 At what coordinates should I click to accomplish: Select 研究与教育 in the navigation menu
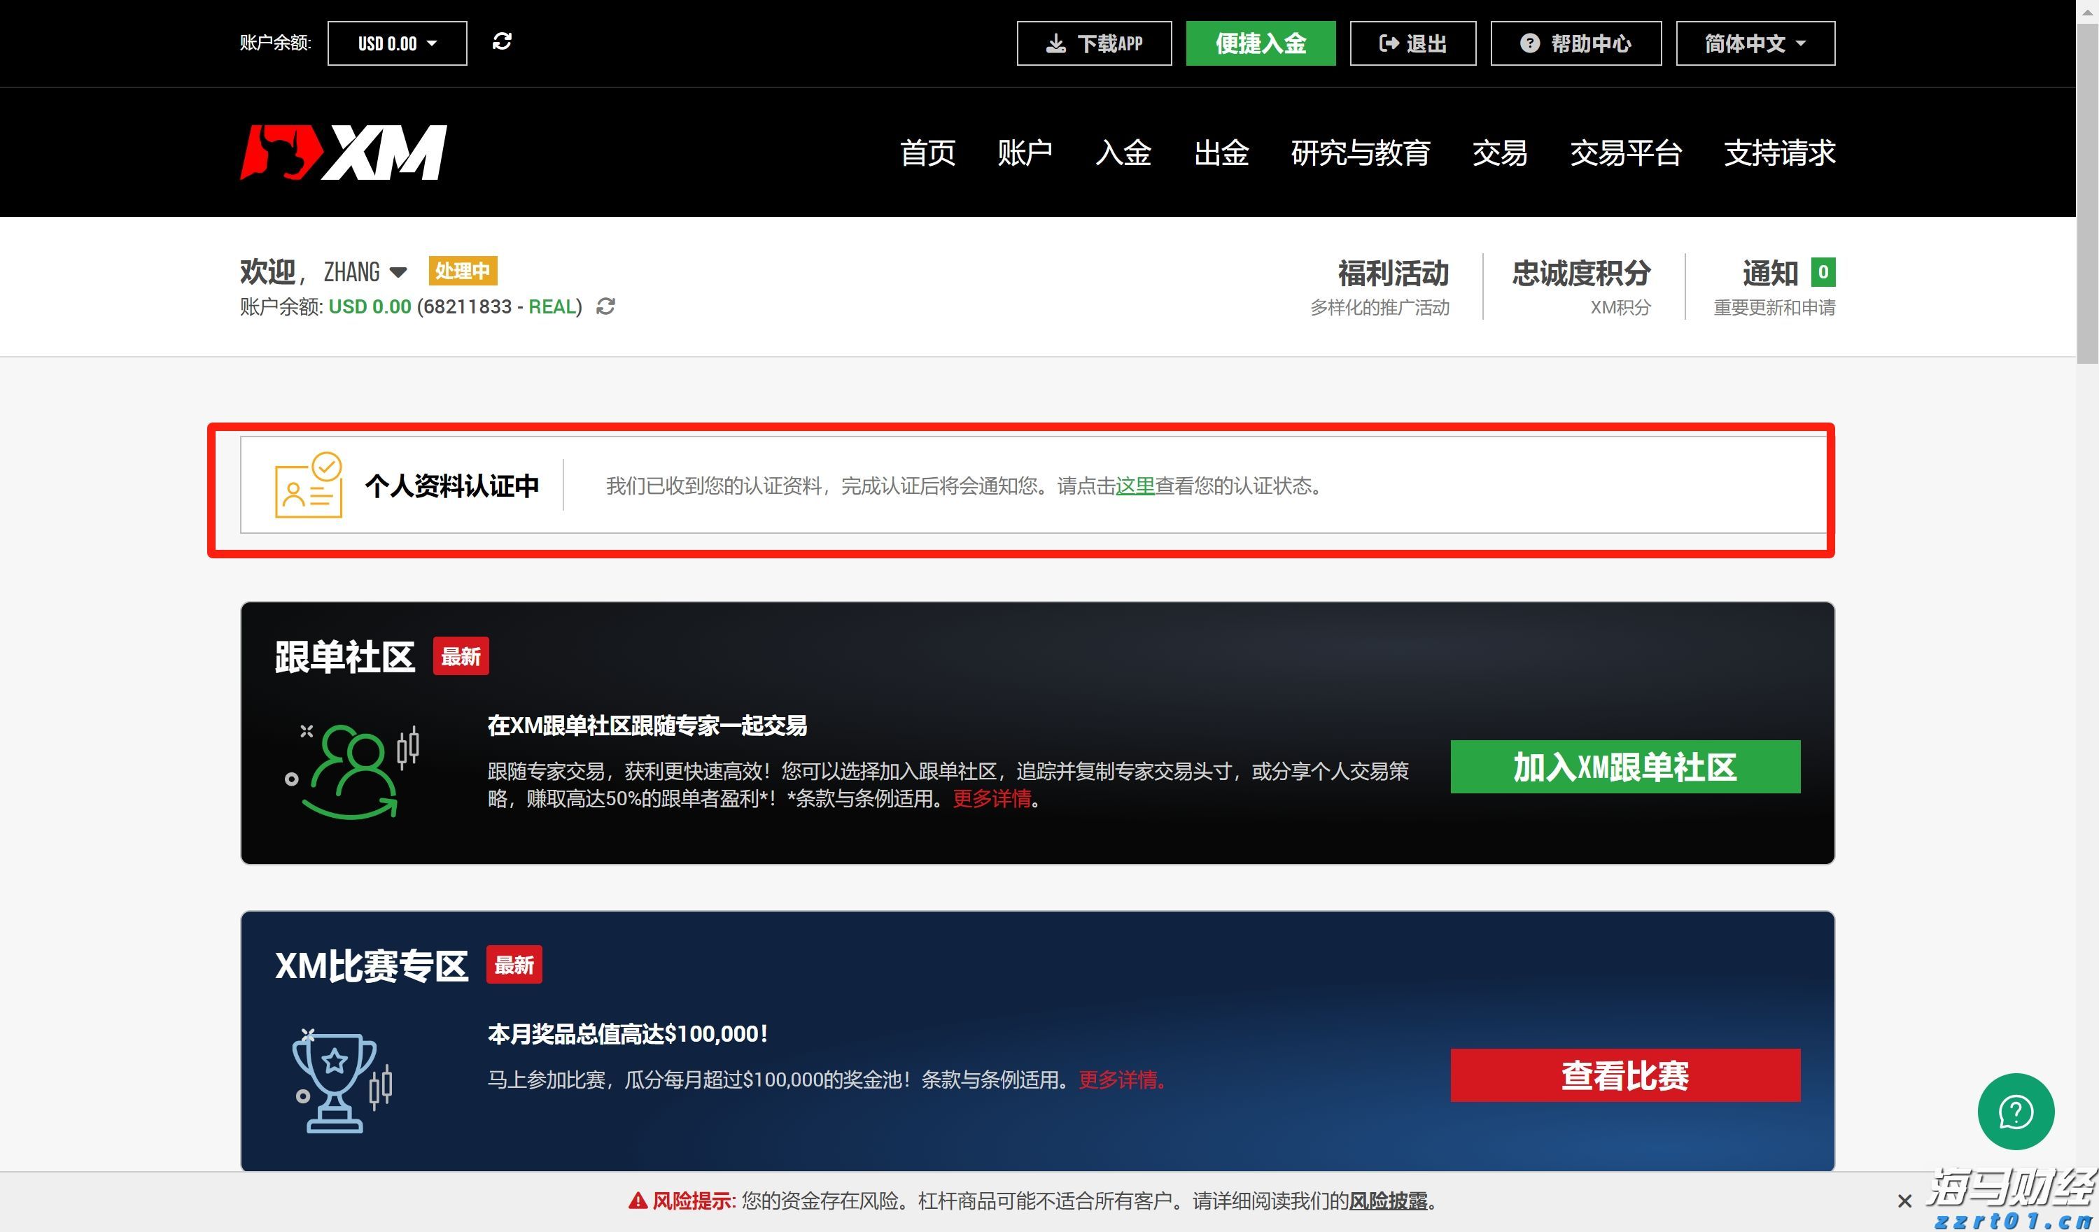1360,153
